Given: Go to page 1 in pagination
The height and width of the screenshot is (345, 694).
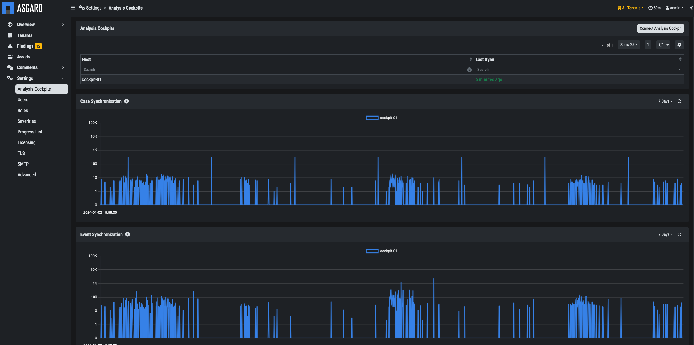Looking at the screenshot, I should pyautogui.click(x=648, y=45).
